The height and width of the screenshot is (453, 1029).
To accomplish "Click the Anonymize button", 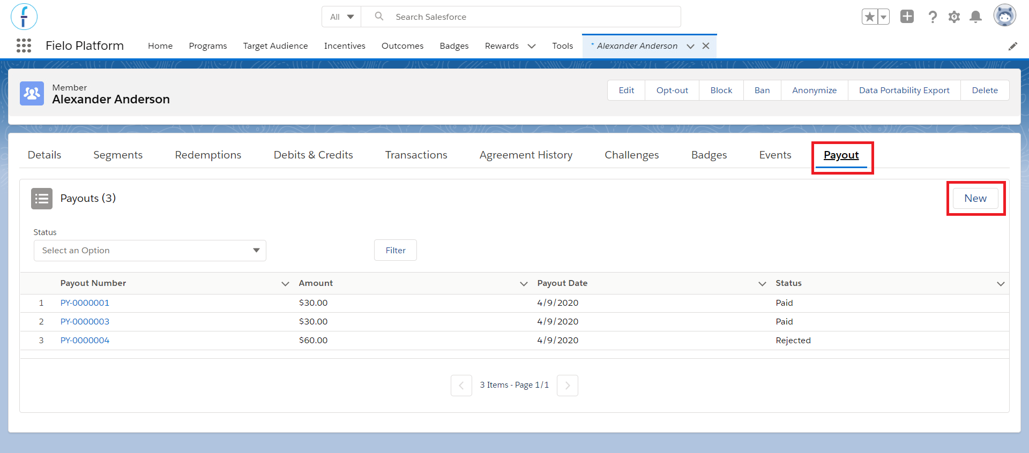I will pyautogui.click(x=815, y=90).
